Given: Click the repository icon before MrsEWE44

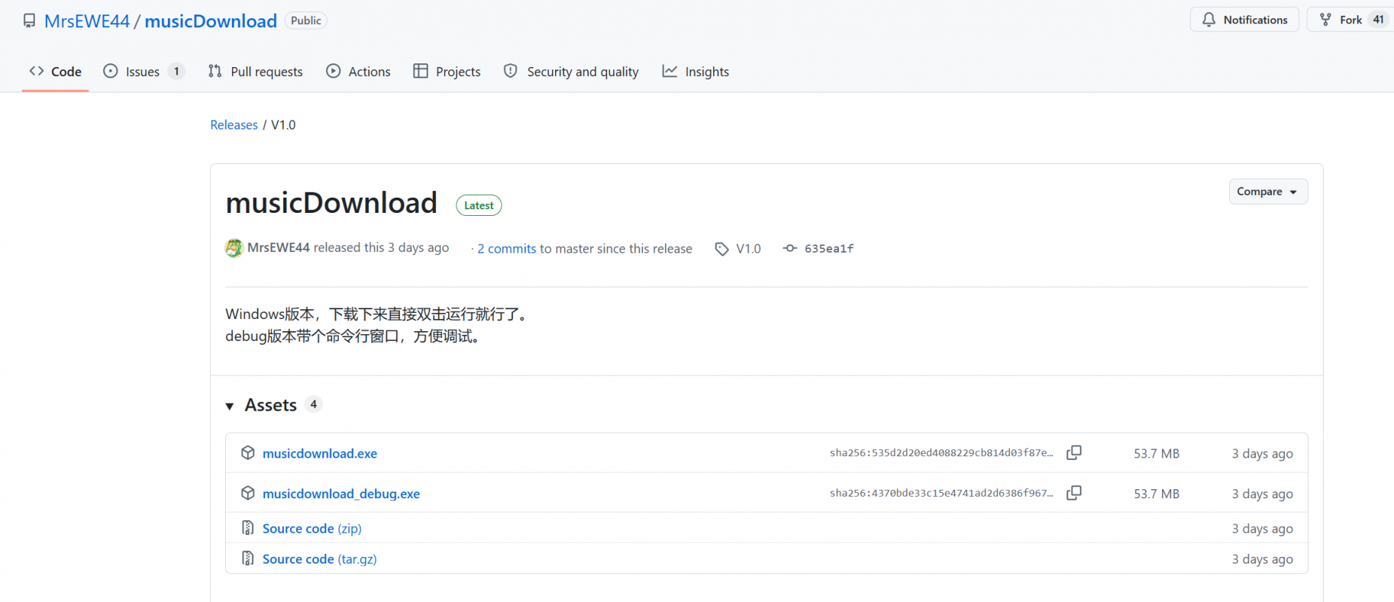Looking at the screenshot, I should pos(29,21).
